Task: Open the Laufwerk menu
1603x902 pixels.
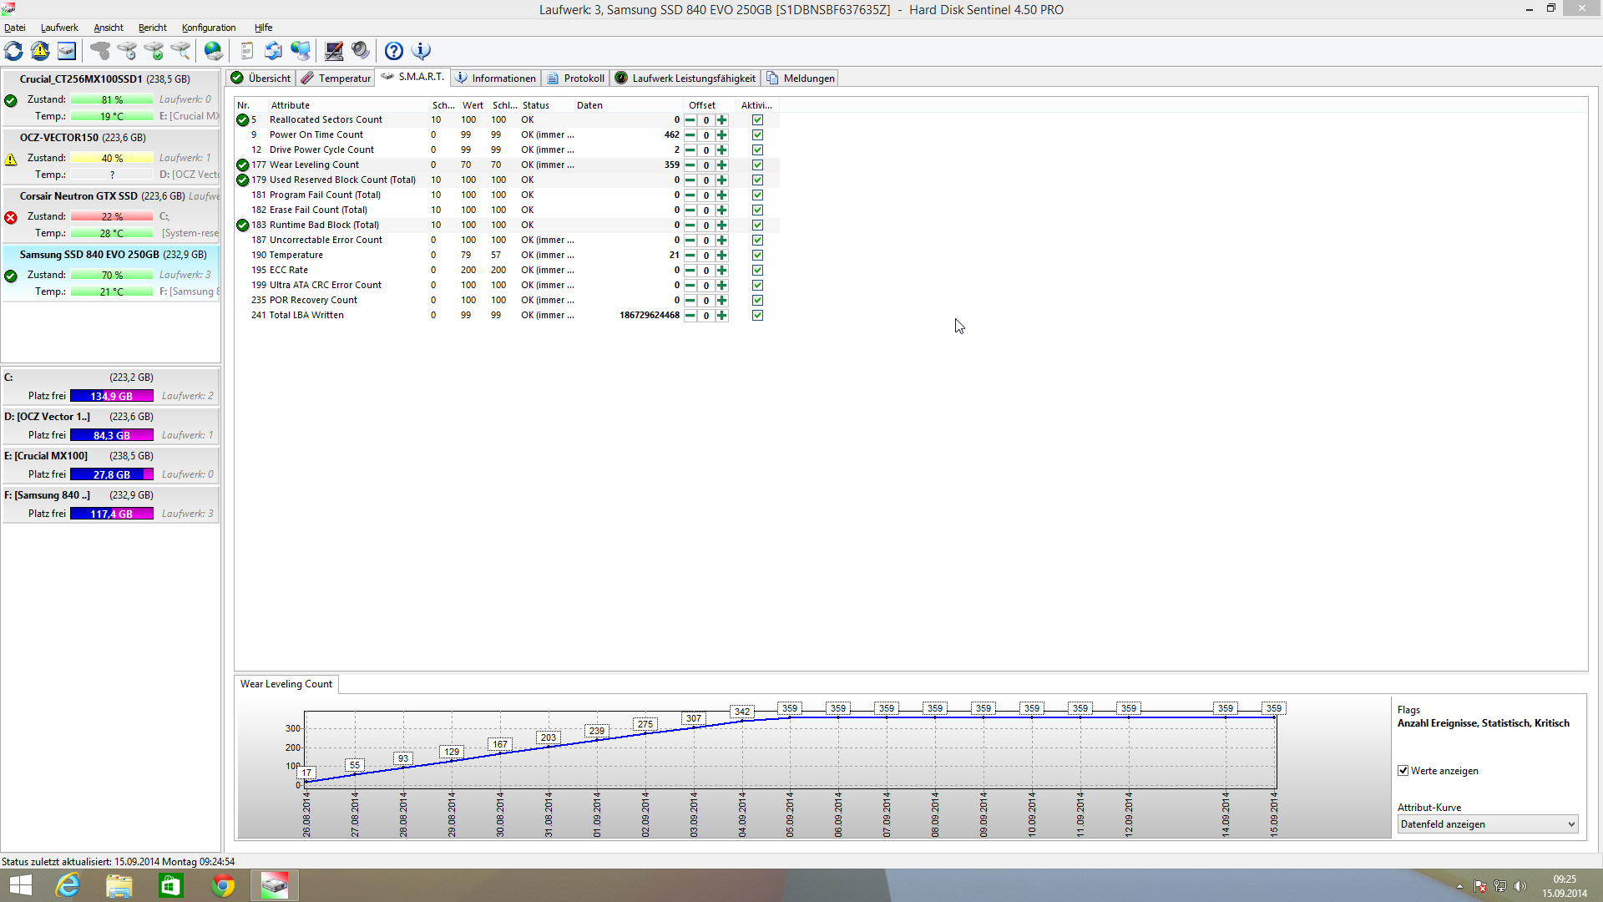Action: [59, 28]
